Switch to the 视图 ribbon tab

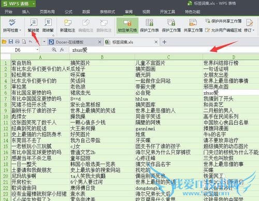pyautogui.click(x=146, y=12)
